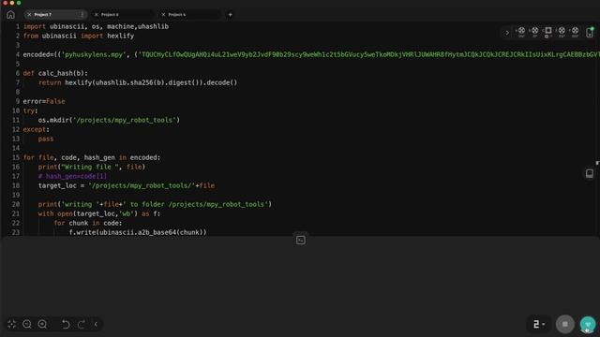600x337 pixels.
Task: Open Project 7 tab options (three dots)
Action: click(x=82, y=15)
